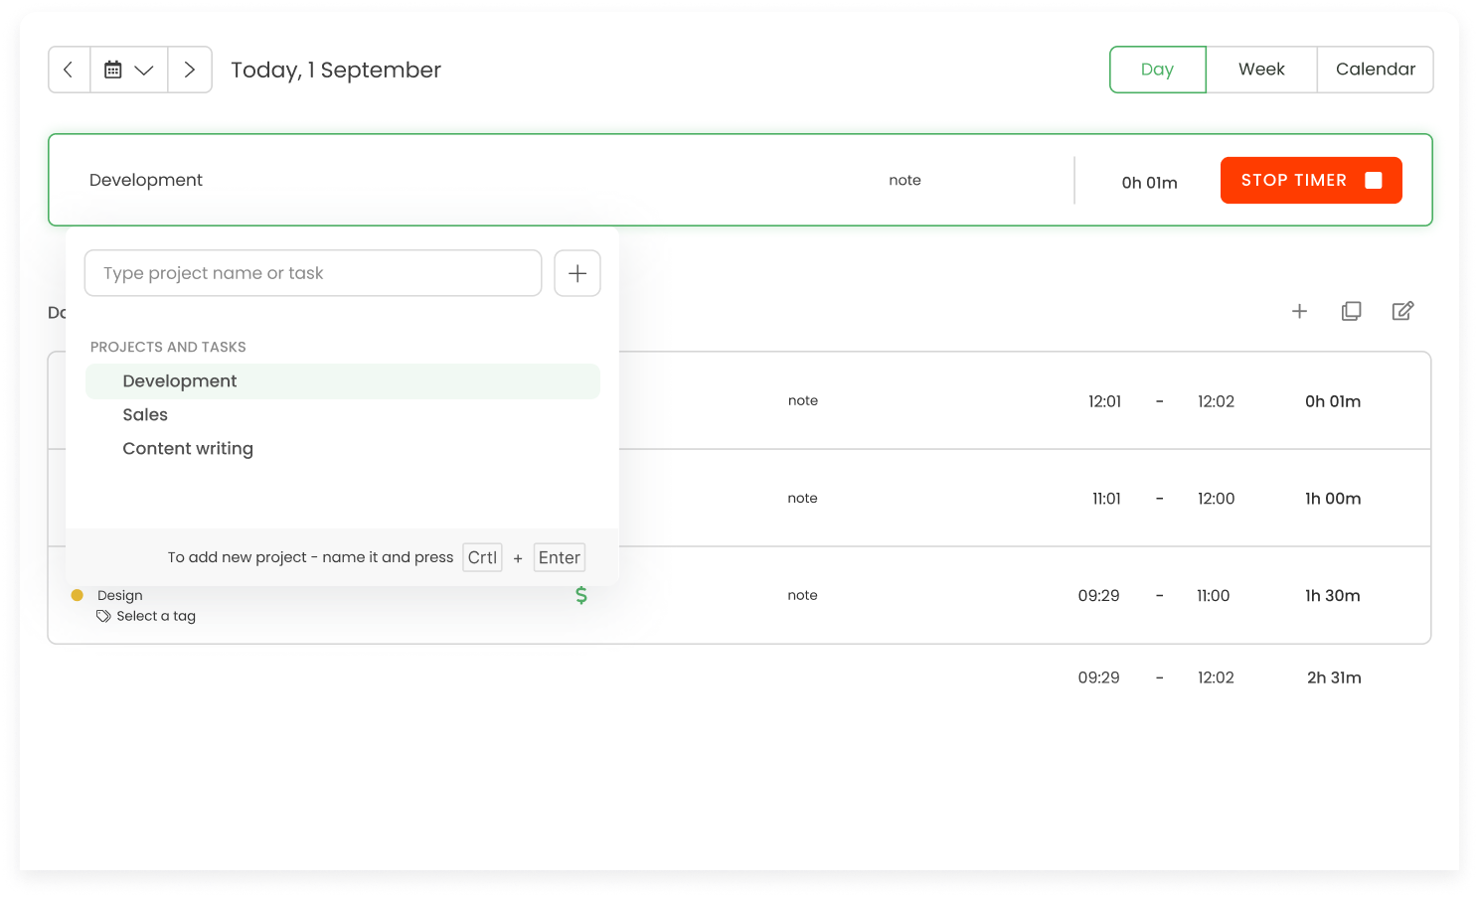The image size is (1479, 898).
Task: Toggle billable dollar sign on Design entry
Action: point(581,595)
